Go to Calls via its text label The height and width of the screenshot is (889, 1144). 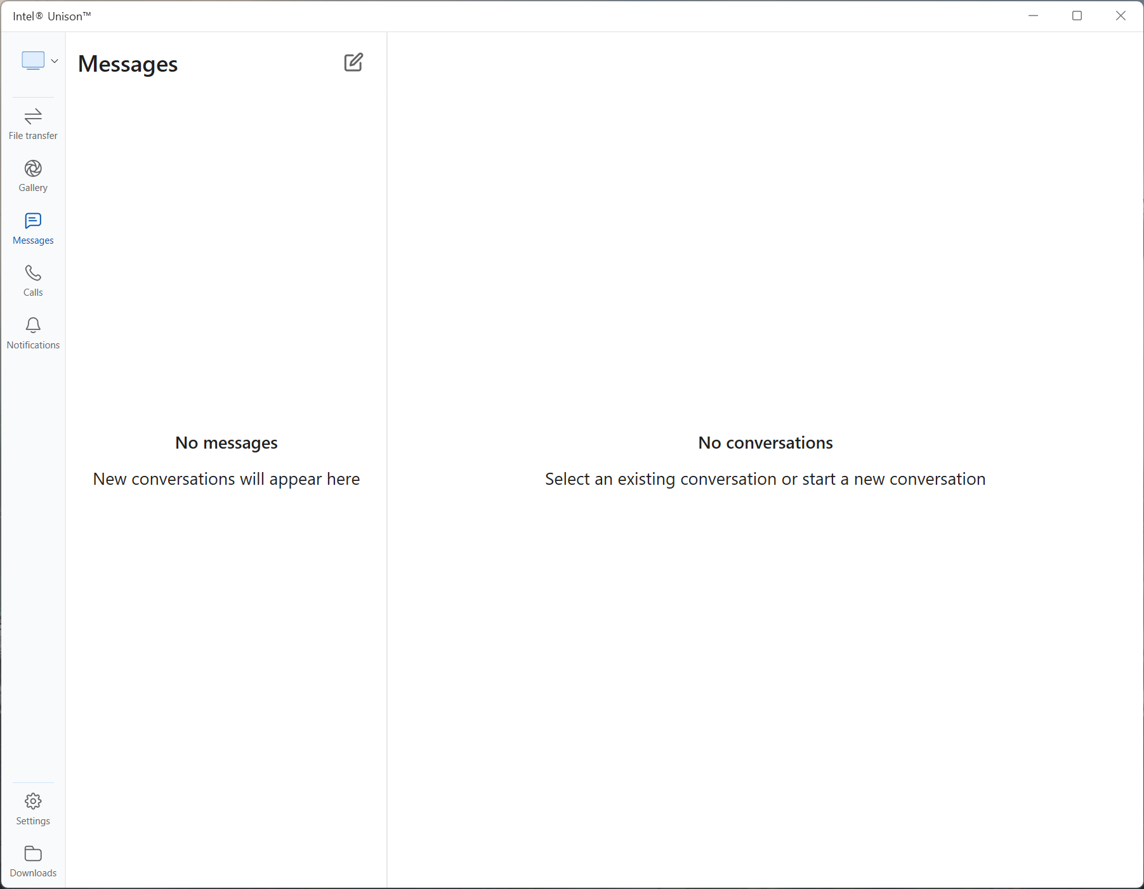click(33, 293)
